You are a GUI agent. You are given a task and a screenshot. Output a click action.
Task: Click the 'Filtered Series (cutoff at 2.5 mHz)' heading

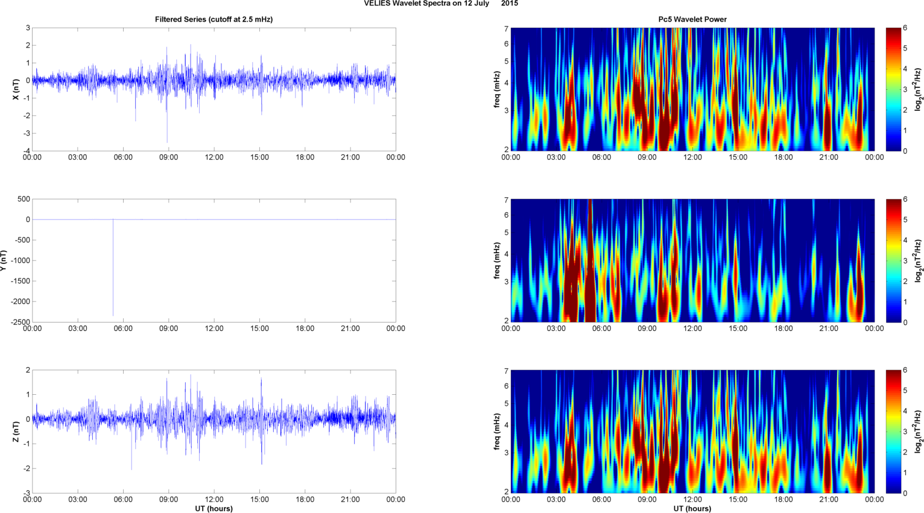[x=214, y=19]
